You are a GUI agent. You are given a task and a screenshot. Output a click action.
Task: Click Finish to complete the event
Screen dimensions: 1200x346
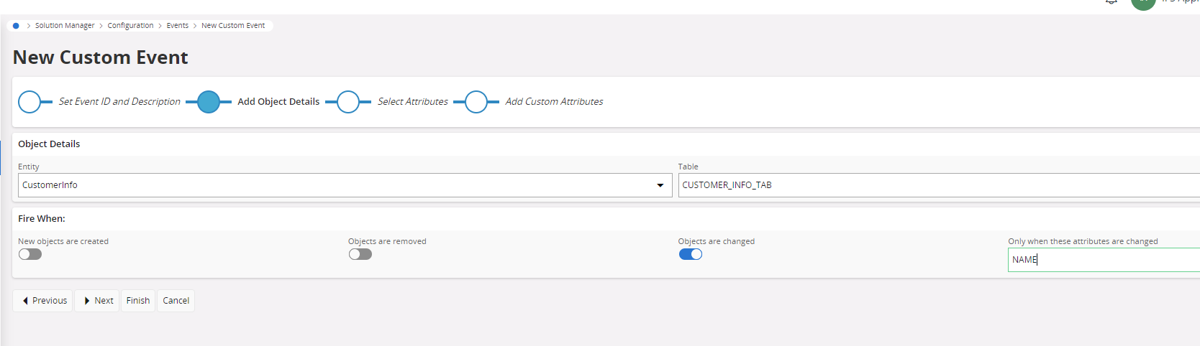coord(138,301)
